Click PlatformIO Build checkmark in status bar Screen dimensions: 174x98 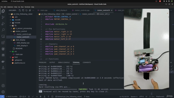[x=33, y=97]
